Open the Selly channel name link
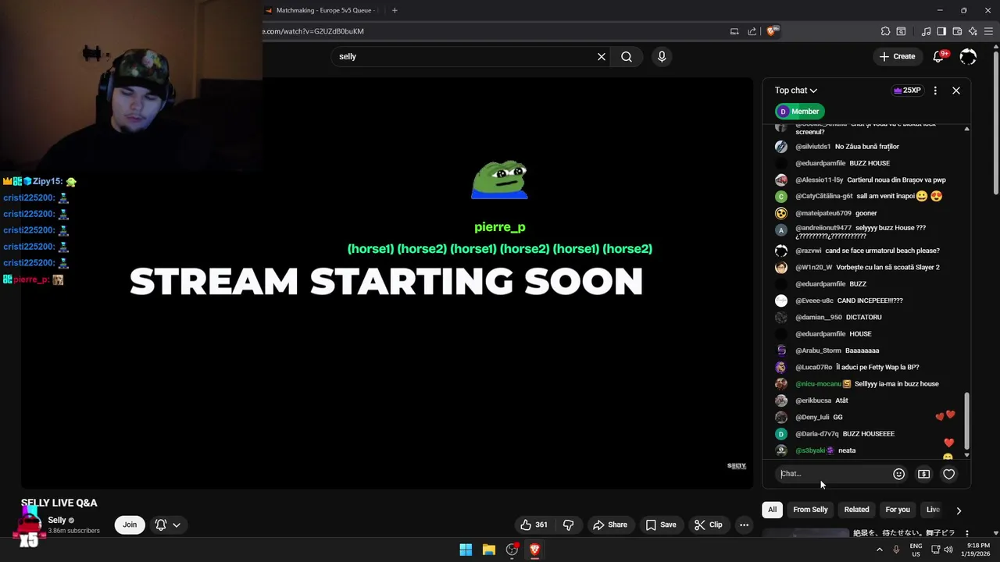Screen dimensions: 1000x562 point(57,520)
